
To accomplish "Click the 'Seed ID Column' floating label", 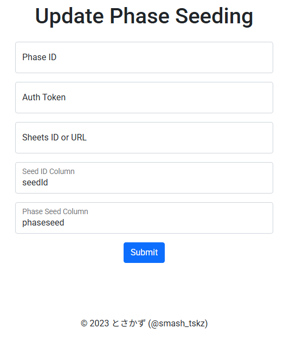I will 49,172.
